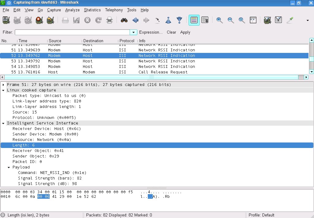Collapse the Payload subtree
The height and width of the screenshot is (218, 314).
coord(9,167)
